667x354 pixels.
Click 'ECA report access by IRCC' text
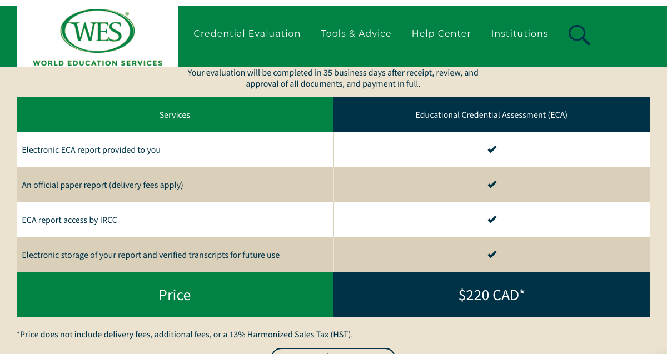(69, 220)
